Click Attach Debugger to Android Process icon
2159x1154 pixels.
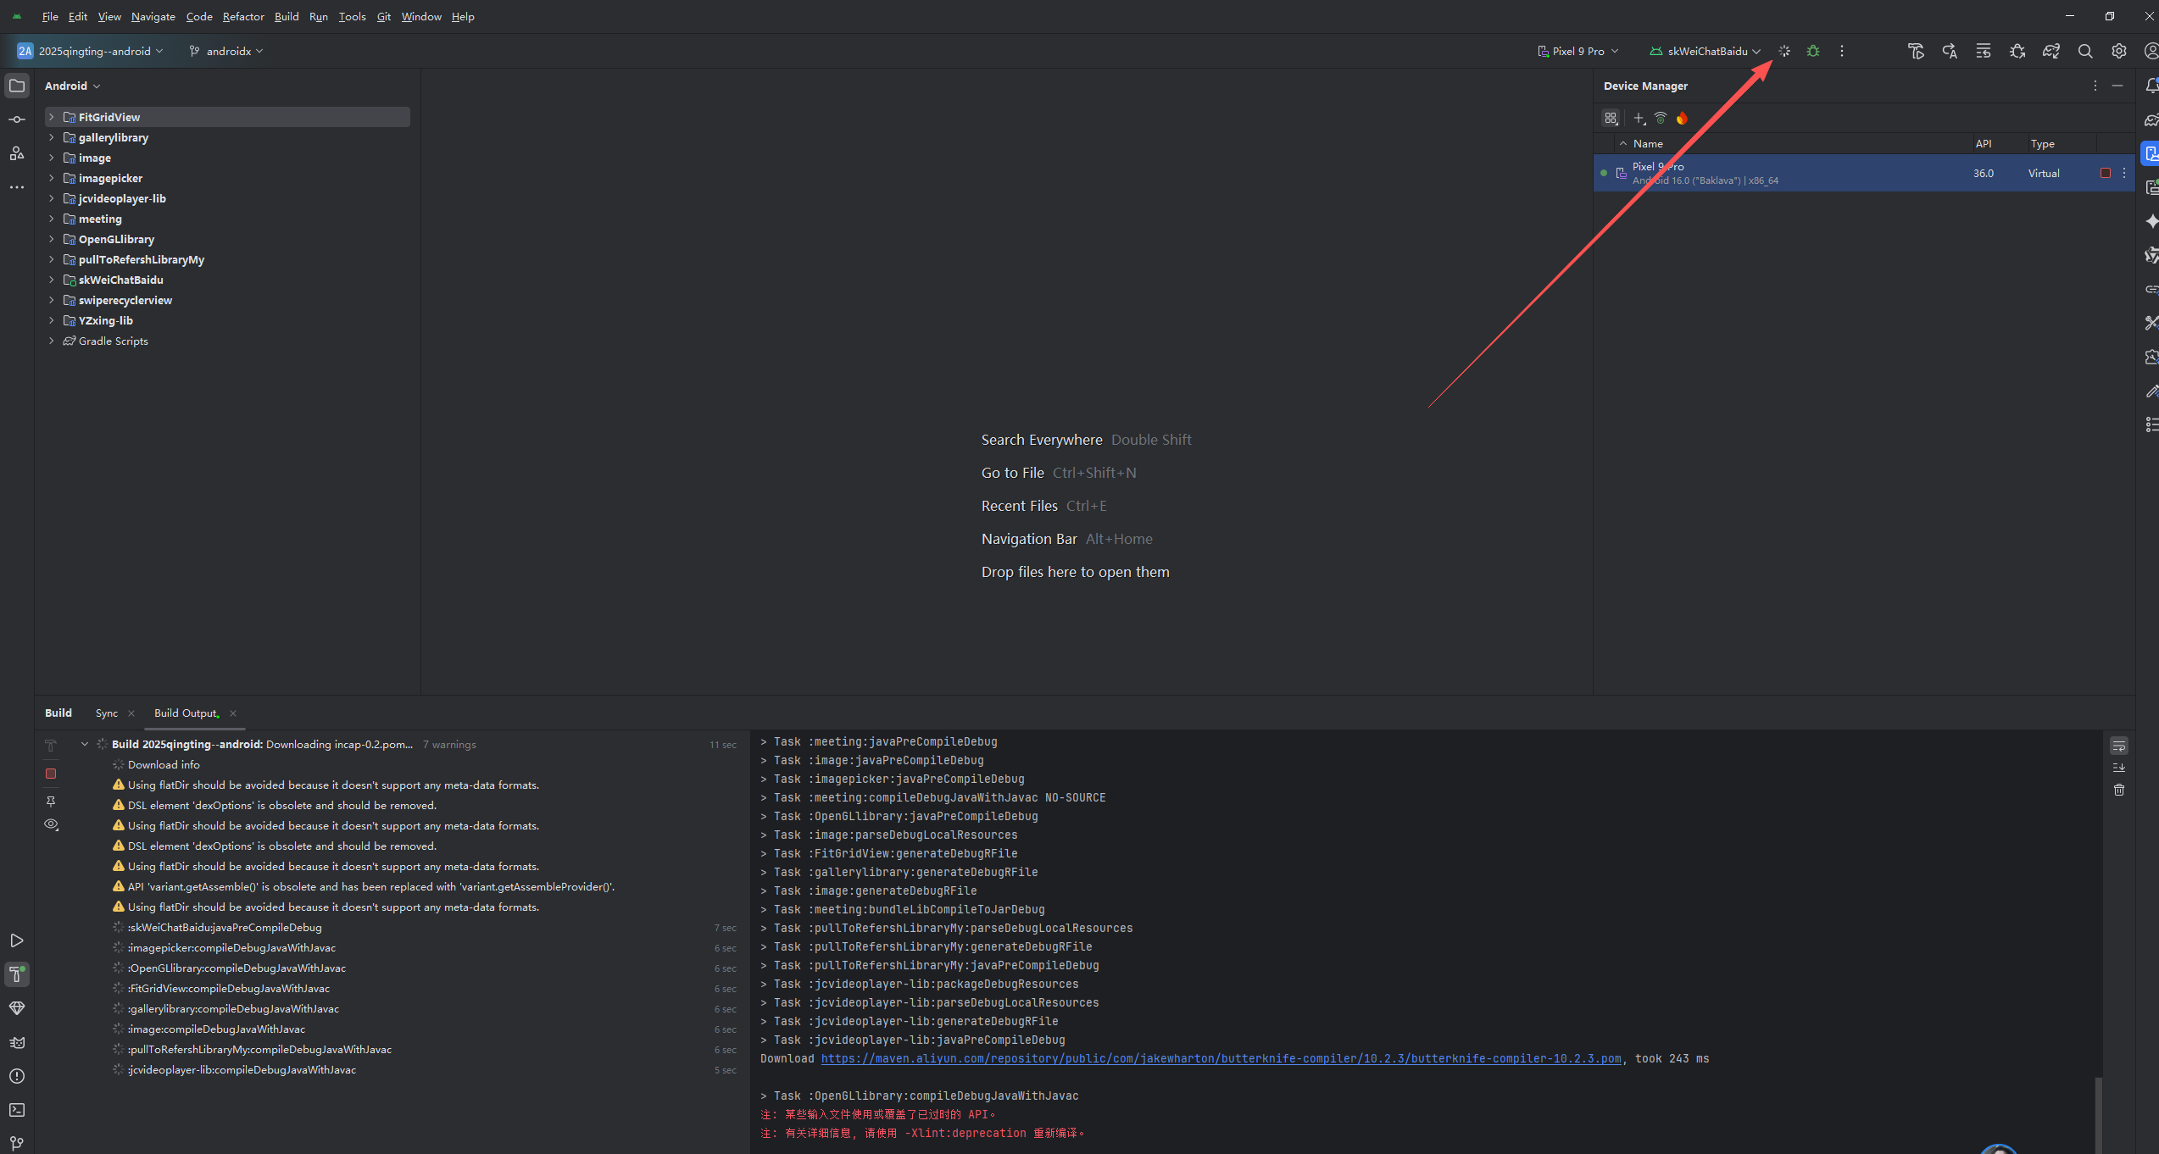click(x=2017, y=51)
